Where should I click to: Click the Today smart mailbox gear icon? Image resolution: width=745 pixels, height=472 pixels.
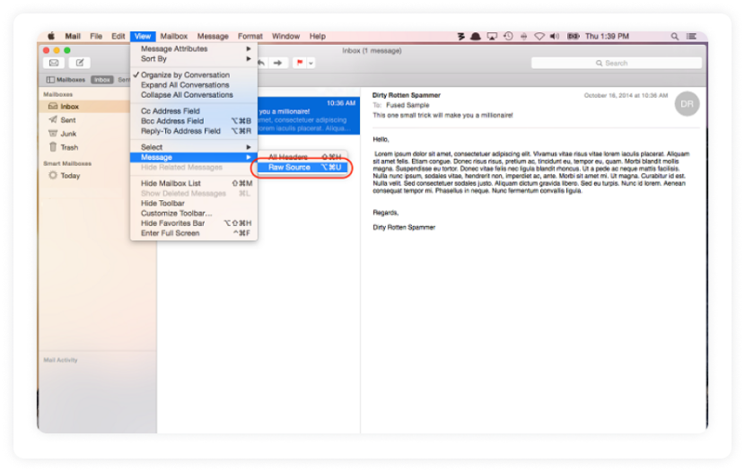click(x=53, y=175)
